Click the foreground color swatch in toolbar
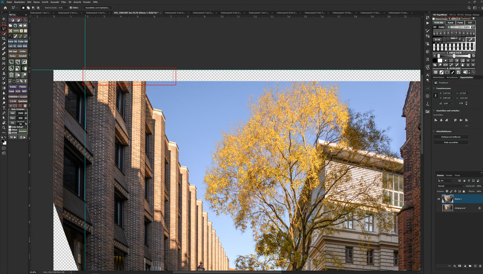Screen dimensions: 483x274 click(x=3, y=141)
